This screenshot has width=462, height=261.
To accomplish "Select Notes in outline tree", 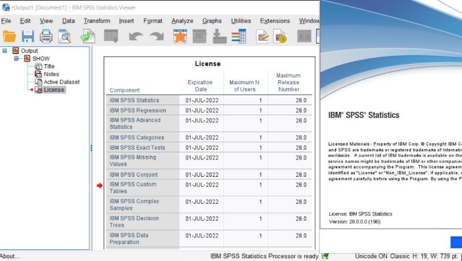I will click(51, 74).
